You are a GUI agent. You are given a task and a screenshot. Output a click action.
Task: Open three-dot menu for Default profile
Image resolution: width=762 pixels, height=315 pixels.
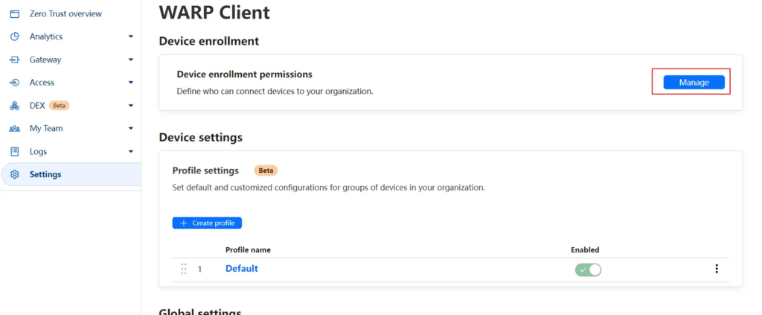coord(717,269)
